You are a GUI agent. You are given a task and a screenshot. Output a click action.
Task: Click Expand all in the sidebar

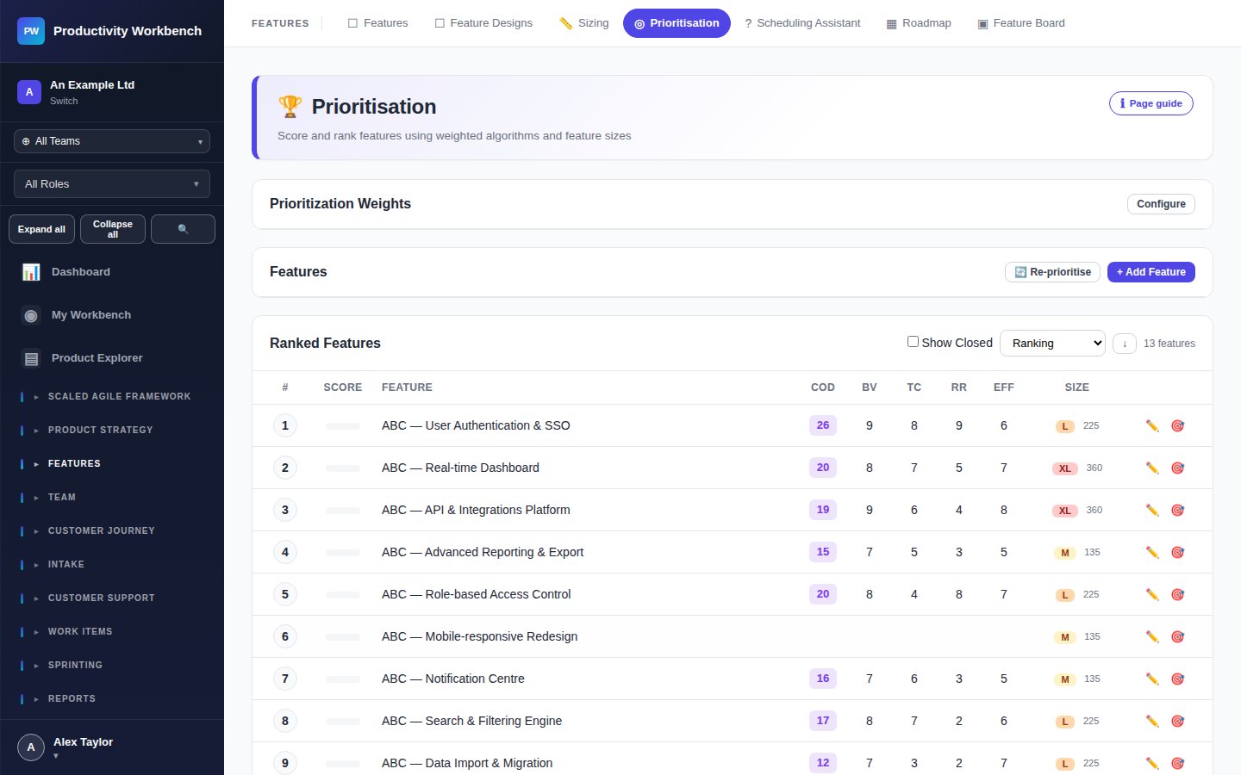[41, 229]
